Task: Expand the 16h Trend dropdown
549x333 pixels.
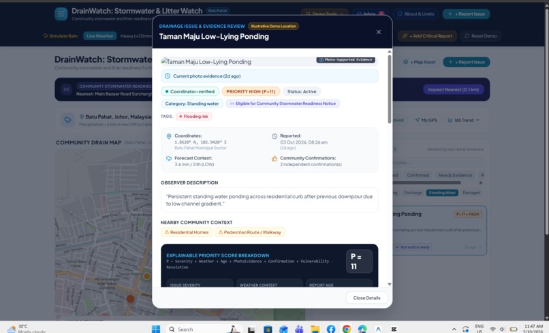Action: coord(464,120)
